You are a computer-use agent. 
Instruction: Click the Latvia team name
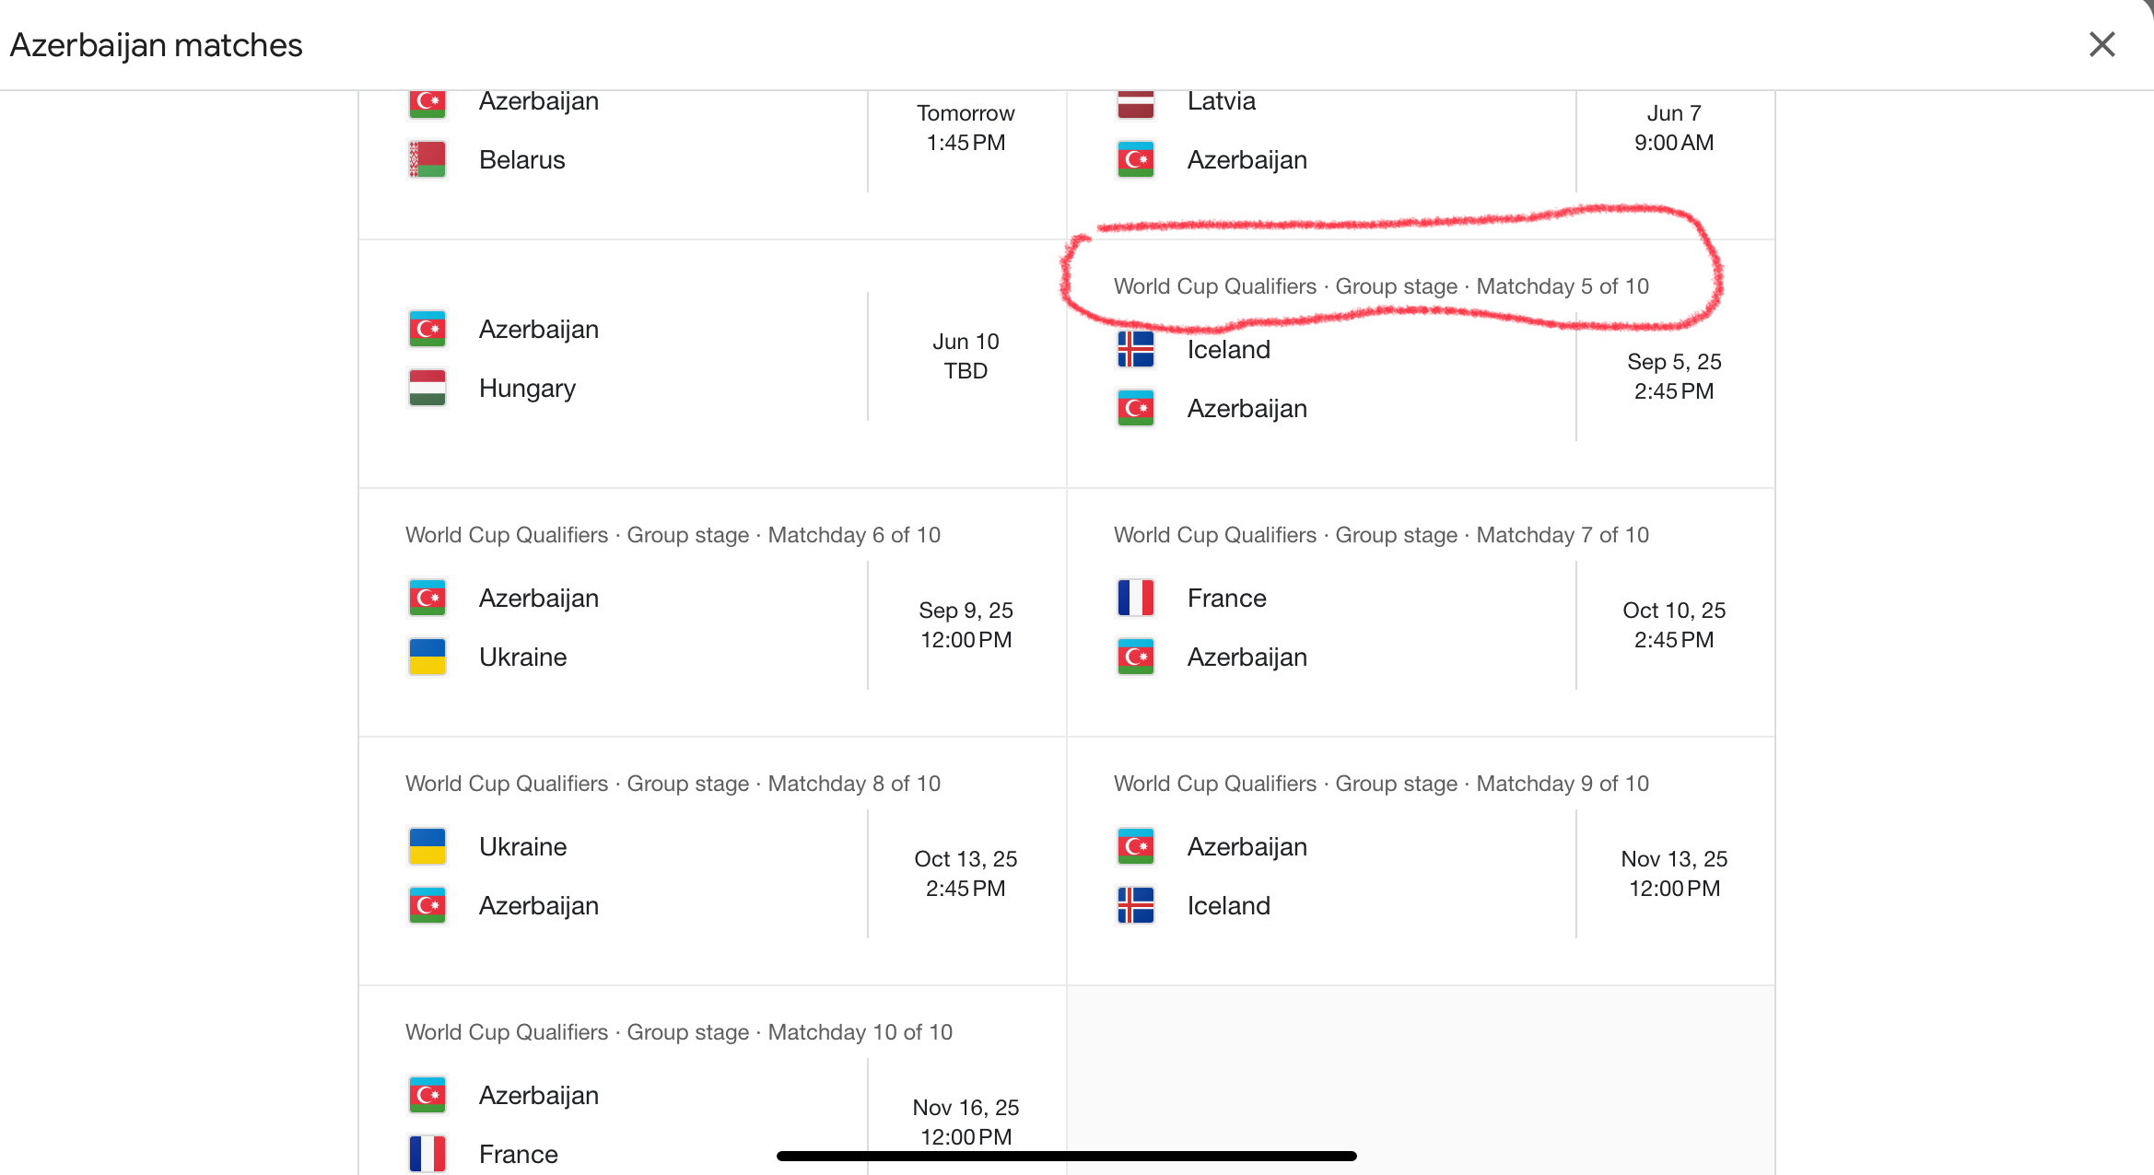coord(1221,101)
